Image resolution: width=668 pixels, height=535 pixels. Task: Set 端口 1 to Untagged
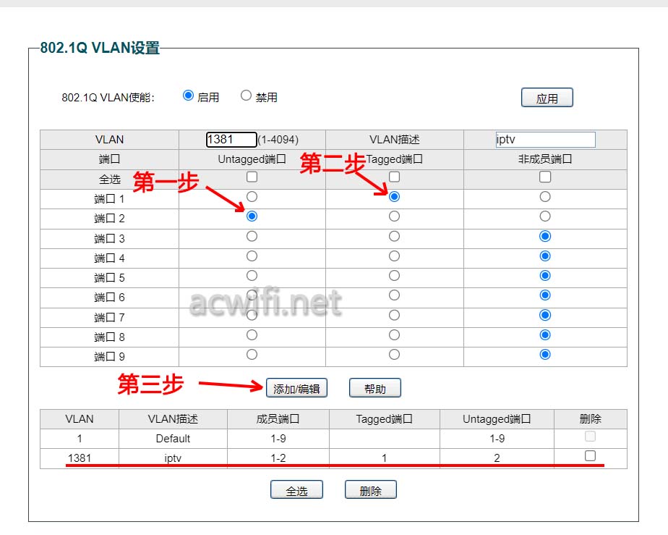click(x=252, y=197)
